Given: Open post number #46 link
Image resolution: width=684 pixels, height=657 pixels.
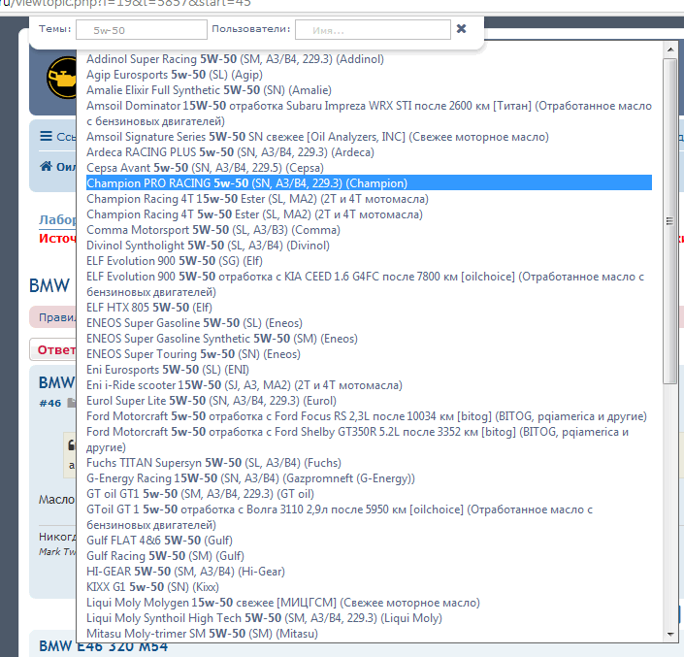Looking at the screenshot, I should click(50, 403).
